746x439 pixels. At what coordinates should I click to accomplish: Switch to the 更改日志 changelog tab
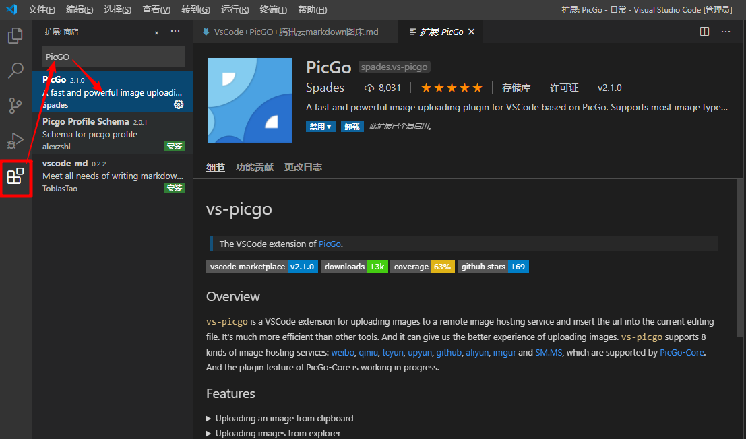(303, 167)
